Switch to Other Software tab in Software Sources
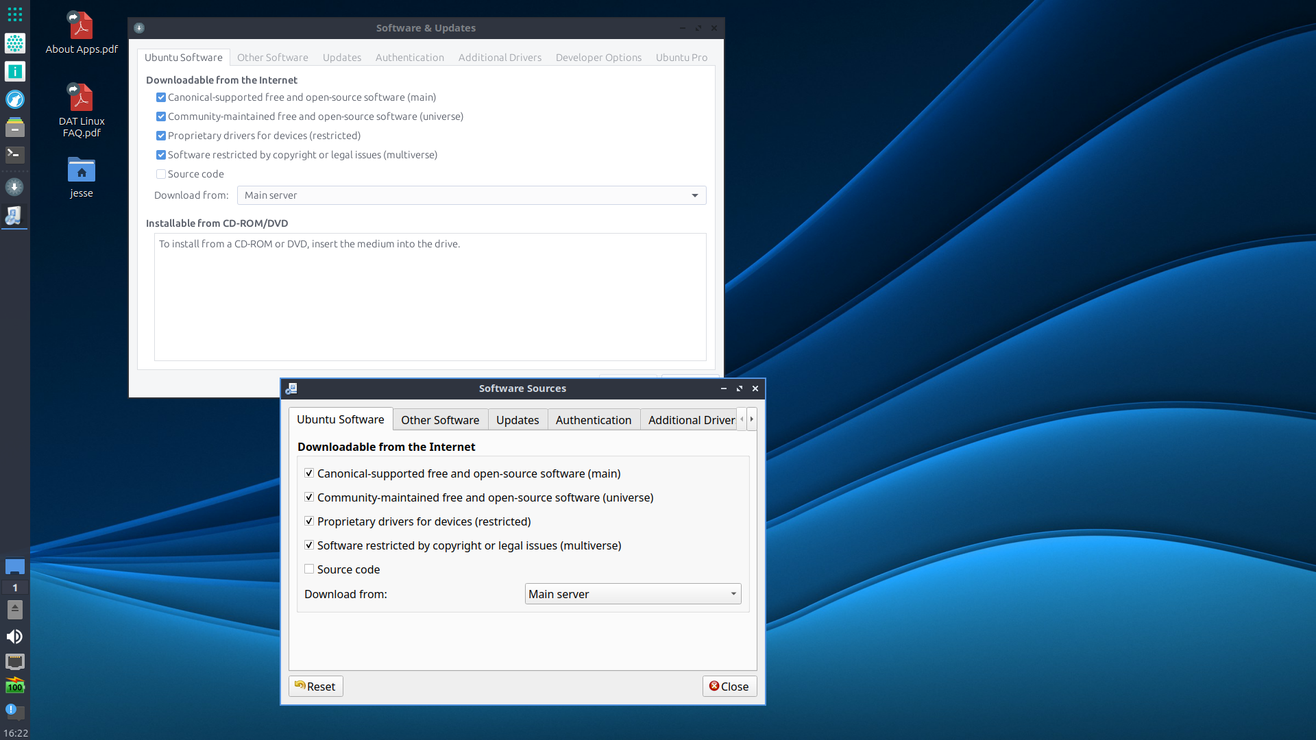The height and width of the screenshot is (740, 1316). 440,420
